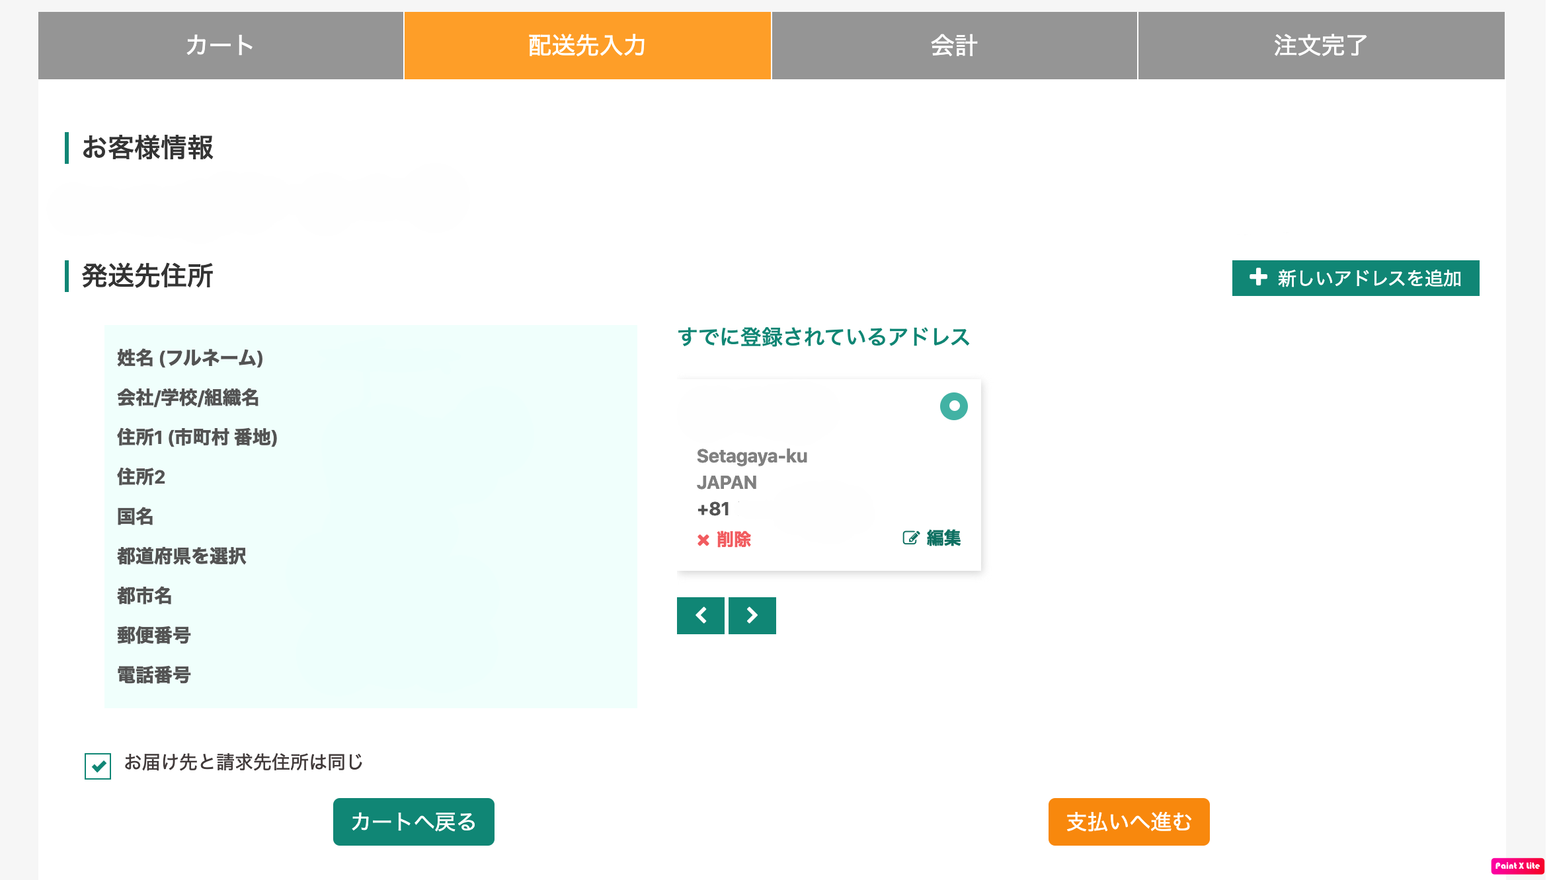Click the 新しいアドレスを追加 button
1551x880 pixels.
click(1355, 278)
